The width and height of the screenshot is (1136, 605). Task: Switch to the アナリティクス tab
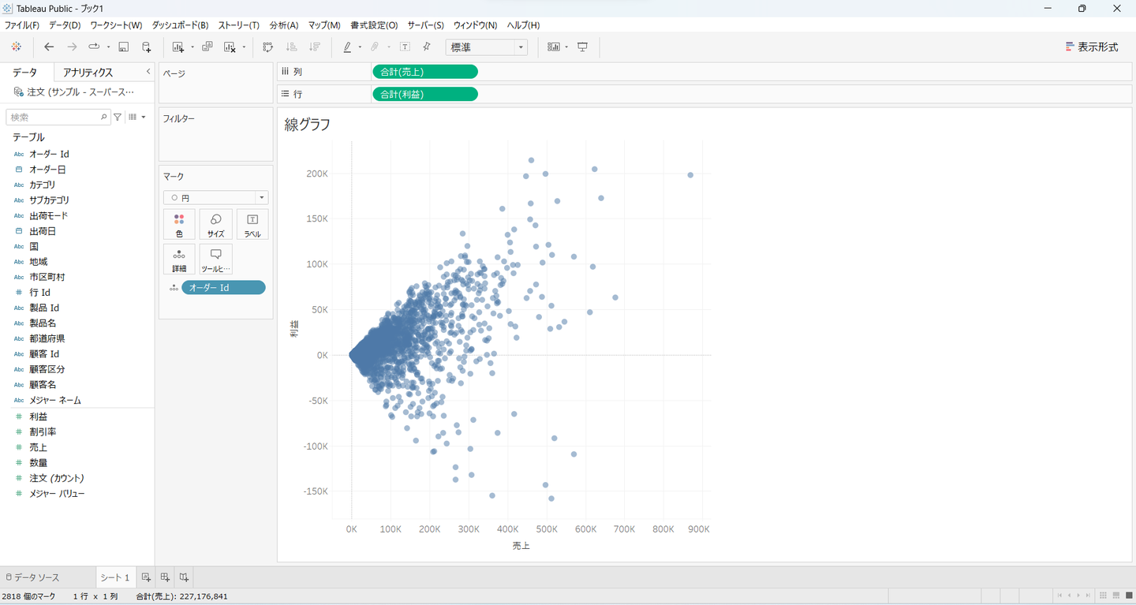tap(88, 73)
